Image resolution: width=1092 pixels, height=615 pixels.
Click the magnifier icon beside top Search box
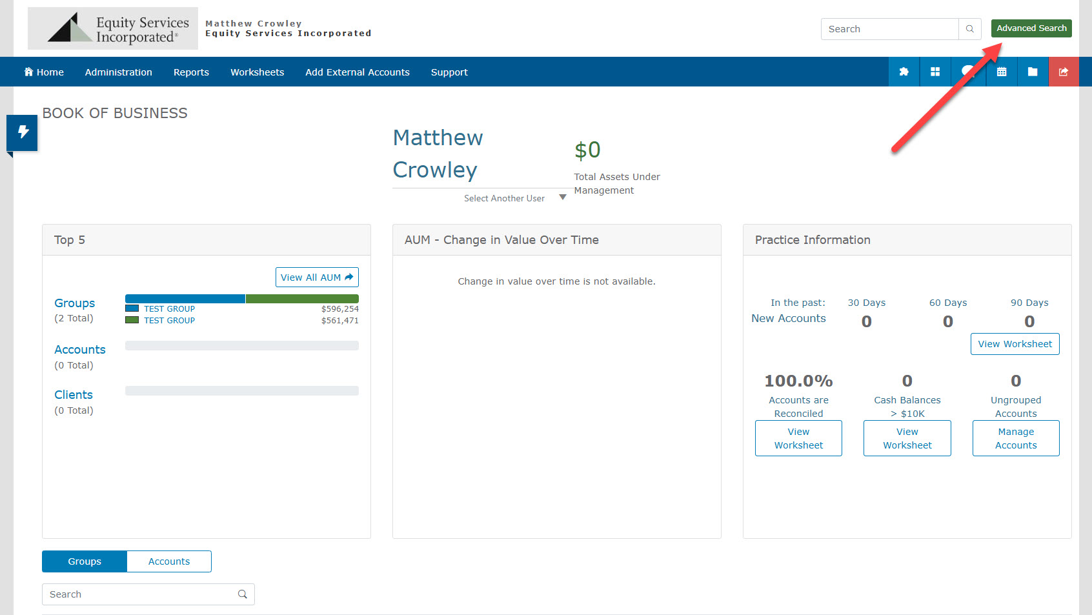pyautogui.click(x=969, y=29)
